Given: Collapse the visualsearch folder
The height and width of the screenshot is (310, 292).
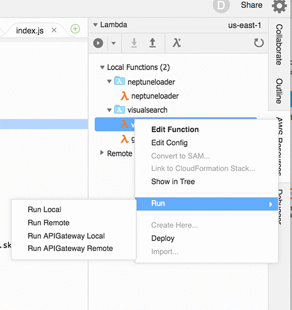Looking at the screenshot, I should [x=109, y=110].
